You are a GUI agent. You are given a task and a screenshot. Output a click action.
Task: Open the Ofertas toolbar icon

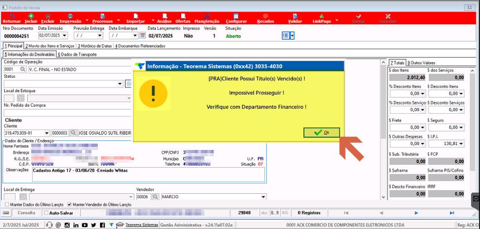183,16
